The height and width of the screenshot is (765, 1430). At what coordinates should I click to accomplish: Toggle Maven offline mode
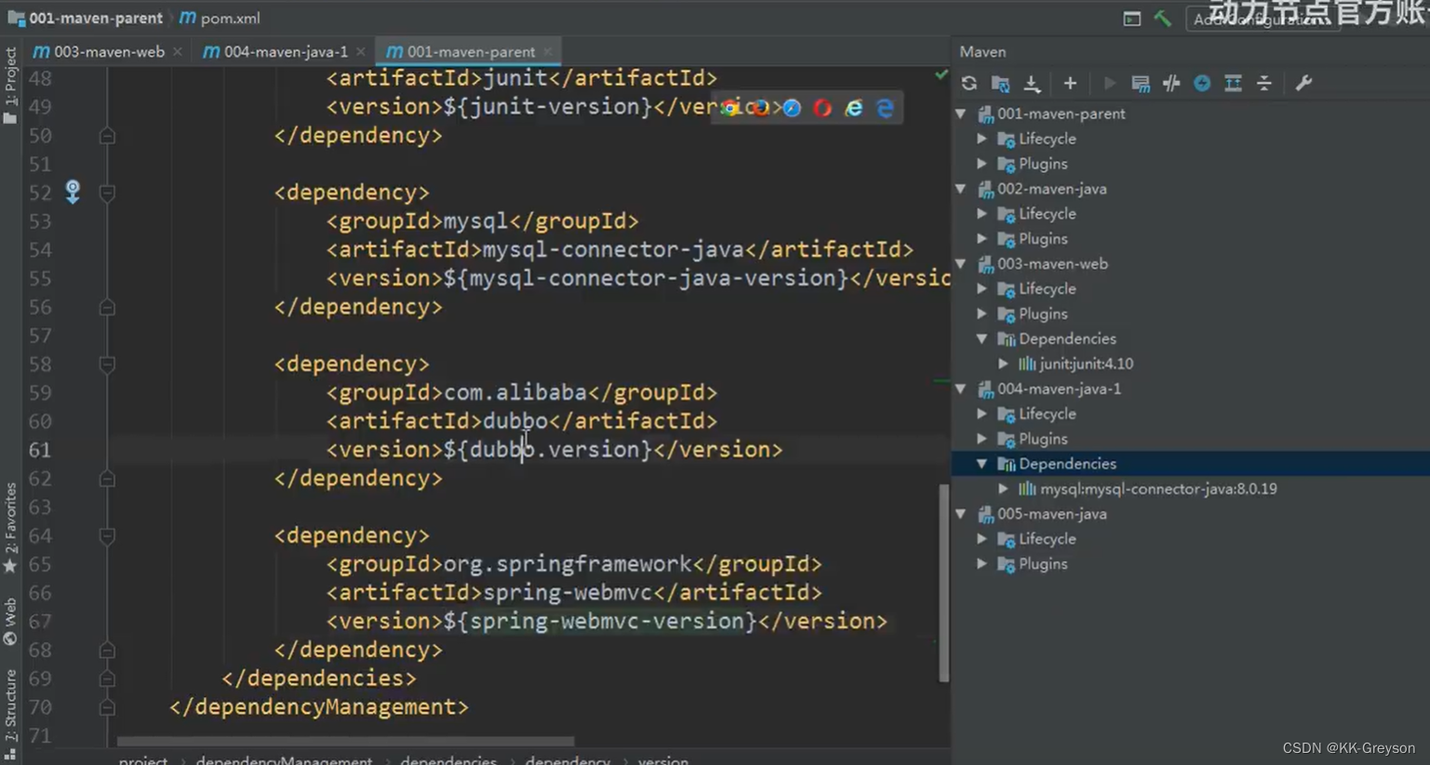(1171, 84)
